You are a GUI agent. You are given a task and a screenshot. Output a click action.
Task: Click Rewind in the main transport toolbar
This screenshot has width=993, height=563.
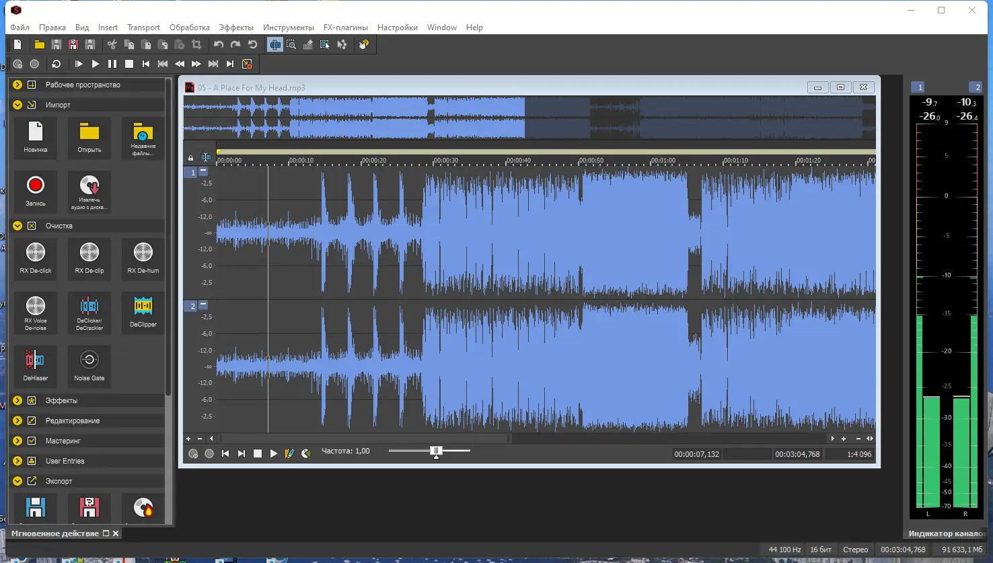(180, 64)
